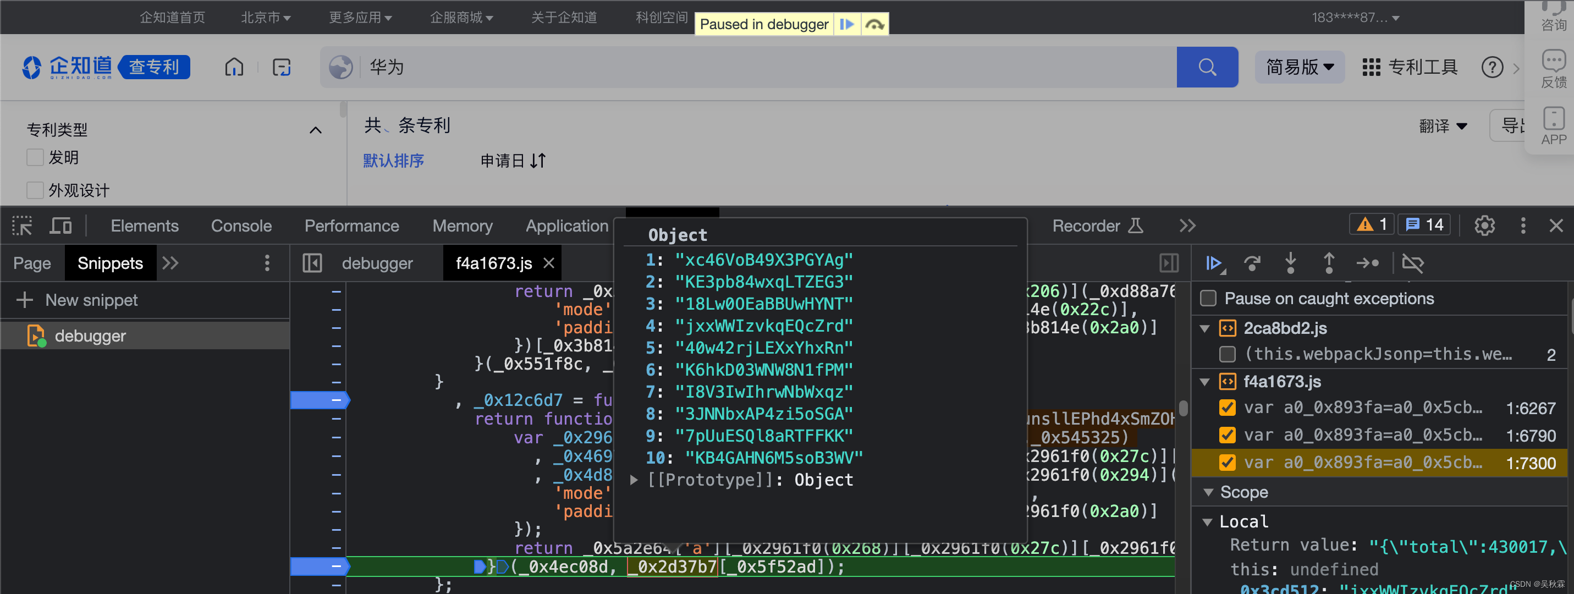Switch to the Console tab

(x=241, y=226)
